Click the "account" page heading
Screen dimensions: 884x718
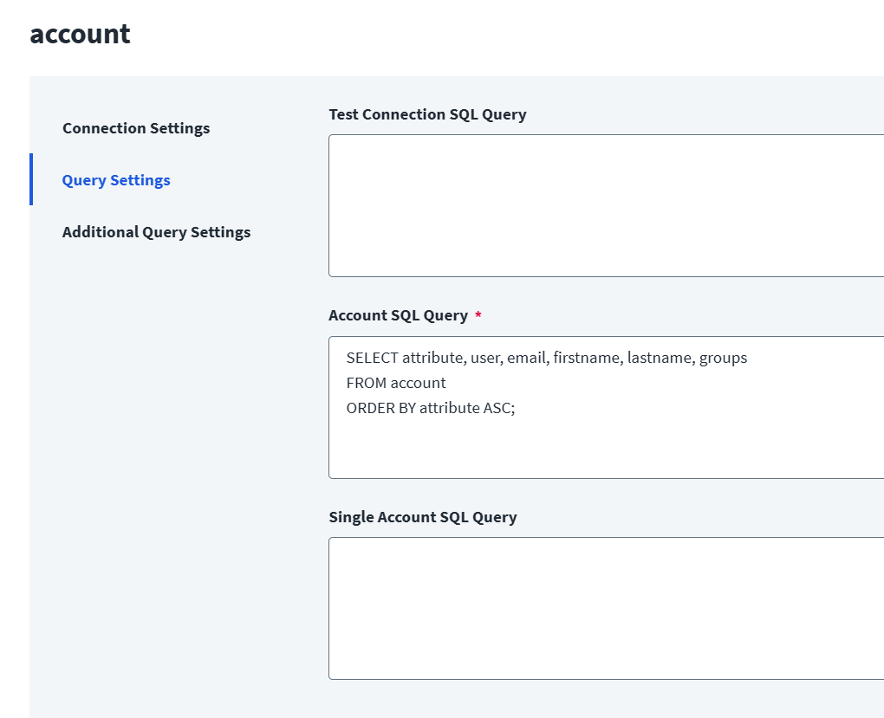tap(80, 34)
